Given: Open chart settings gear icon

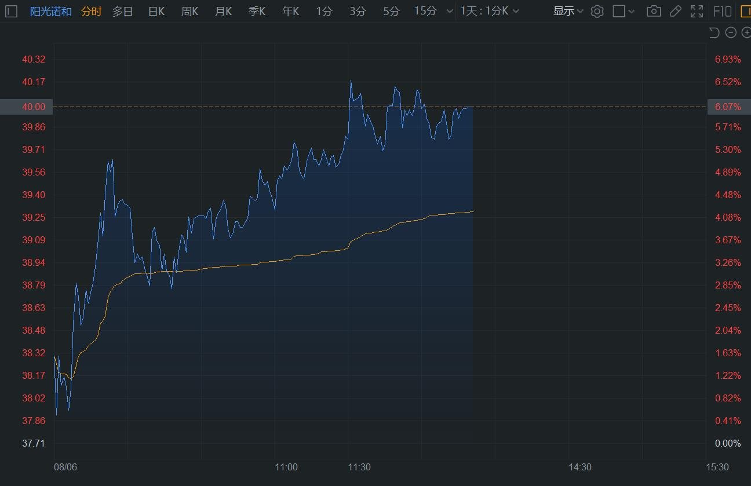Looking at the screenshot, I should [x=597, y=11].
